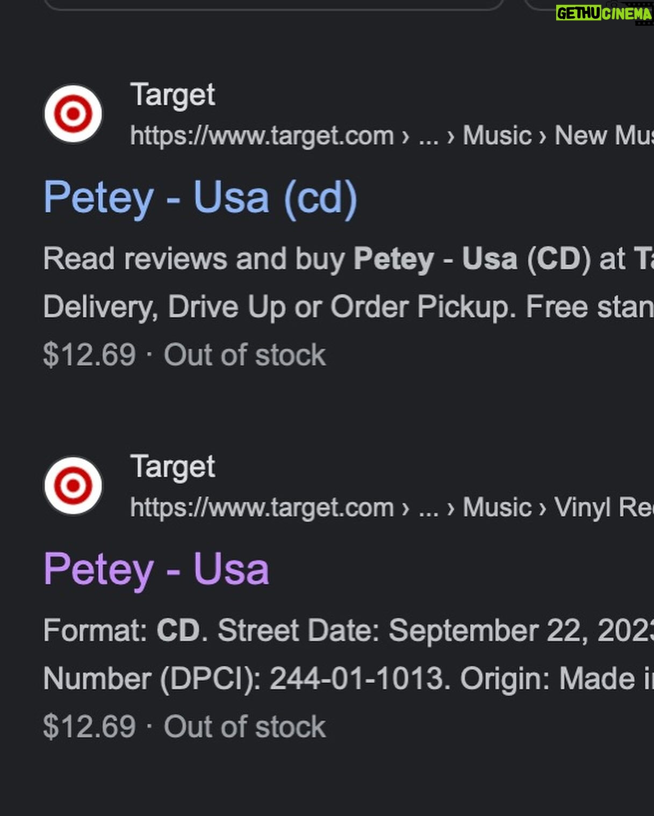Image resolution: width=654 pixels, height=816 pixels.
Task: Click the Target bullseye icon in first result
Action: pyautogui.click(x=73, y=114)
